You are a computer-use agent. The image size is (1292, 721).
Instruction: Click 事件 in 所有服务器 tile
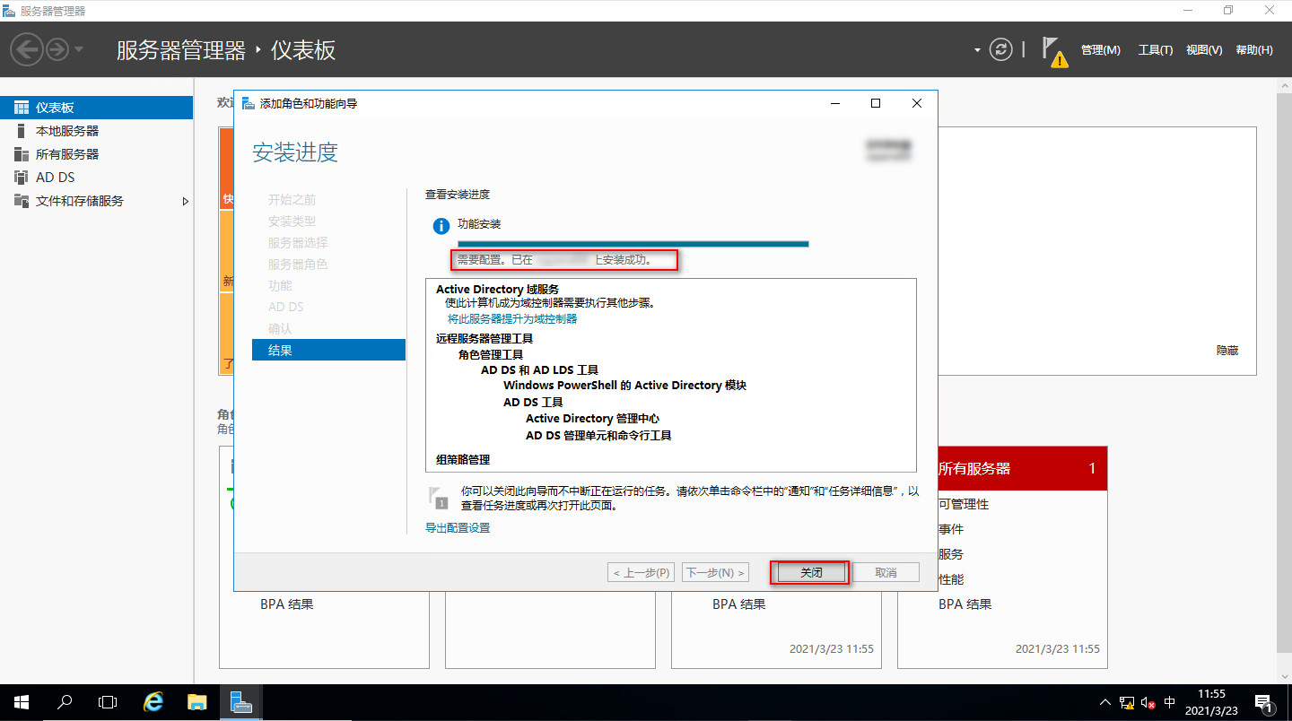[x=951, y=529]
